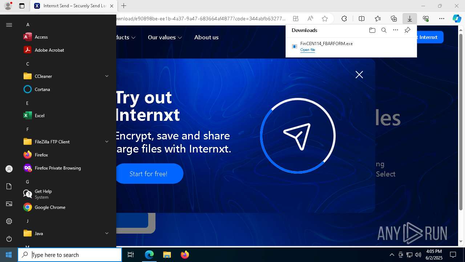
Task: Click Open file link for FinCEN114_FBARFORM.exe
Action: click(308, 50)
